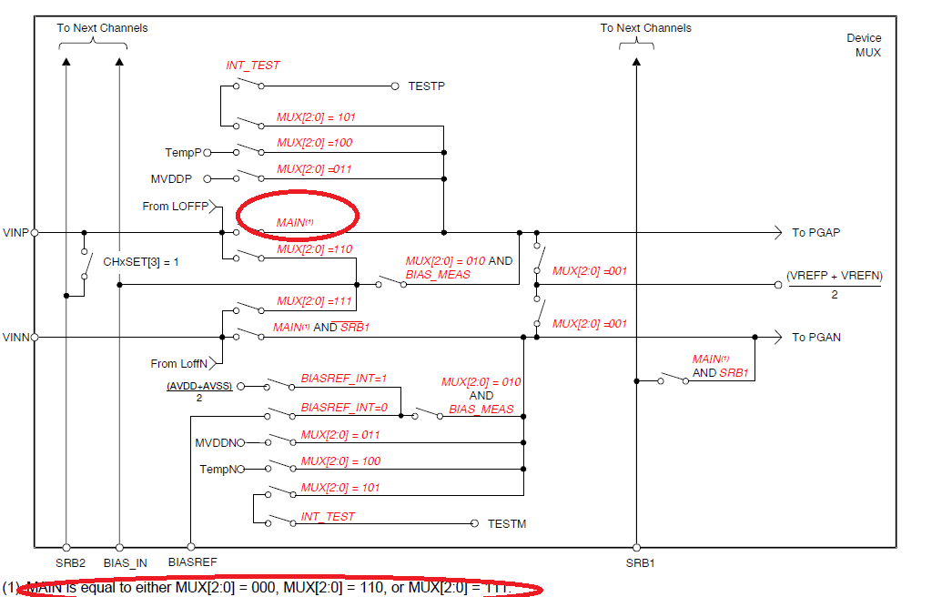Image resolution: width=952 pixels, height=597 pixels.
Task: Click the terminal circle at the VINP input
Action: click(35, 233)
